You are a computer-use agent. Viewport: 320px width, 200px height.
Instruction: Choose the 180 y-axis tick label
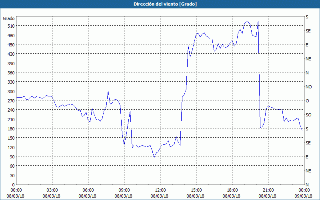tap(11, 129)
